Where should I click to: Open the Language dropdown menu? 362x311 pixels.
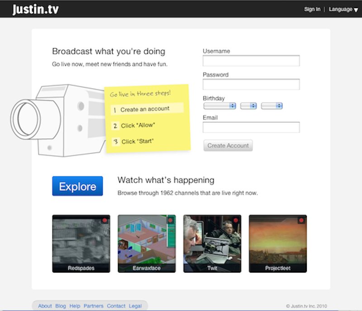click(x=343, y=9)
